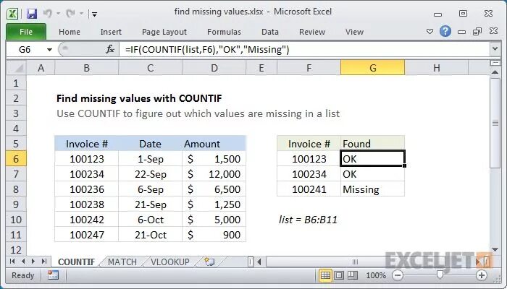Viewport: 507px width, 289px height.
Task: Click the 100% zoom level
Action: 376,275
